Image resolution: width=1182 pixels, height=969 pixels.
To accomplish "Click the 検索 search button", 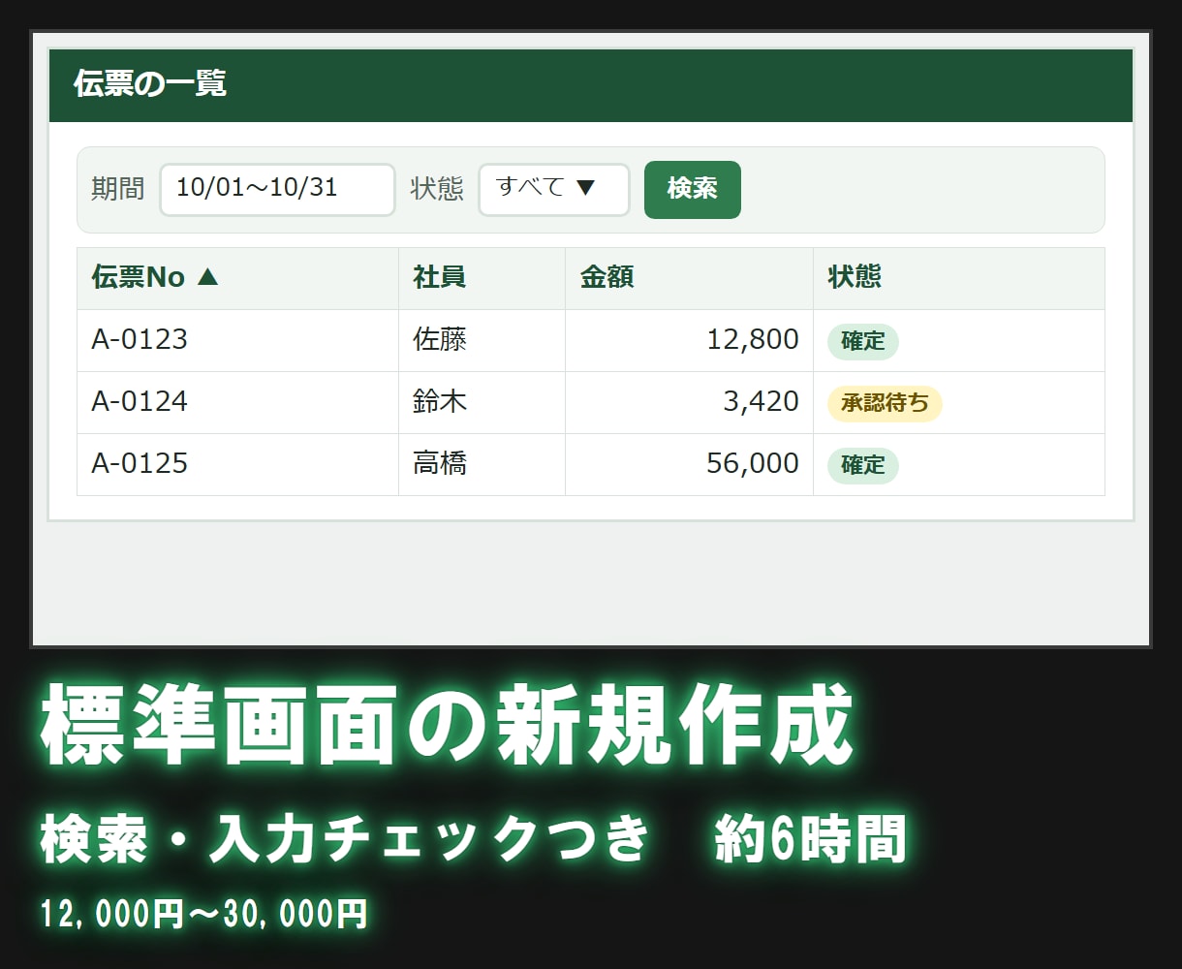I will pyautogui.click(x=692, y=189).
